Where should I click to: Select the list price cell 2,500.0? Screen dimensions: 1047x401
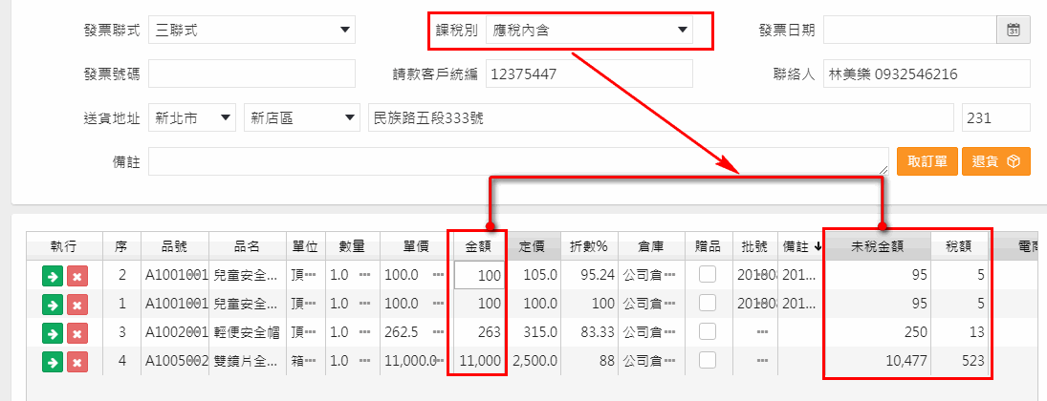pyautogui.click(x=534, y=361)
